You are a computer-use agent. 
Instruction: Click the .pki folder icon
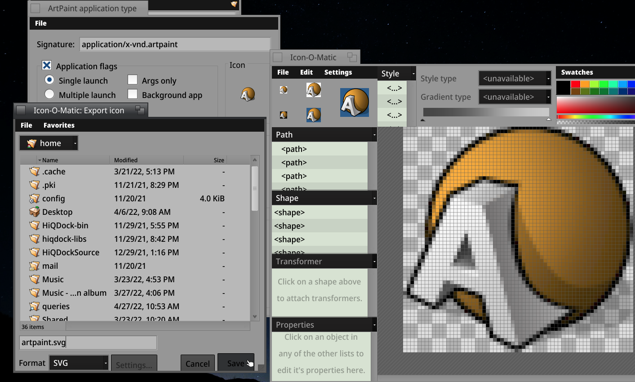coord(35,185)
